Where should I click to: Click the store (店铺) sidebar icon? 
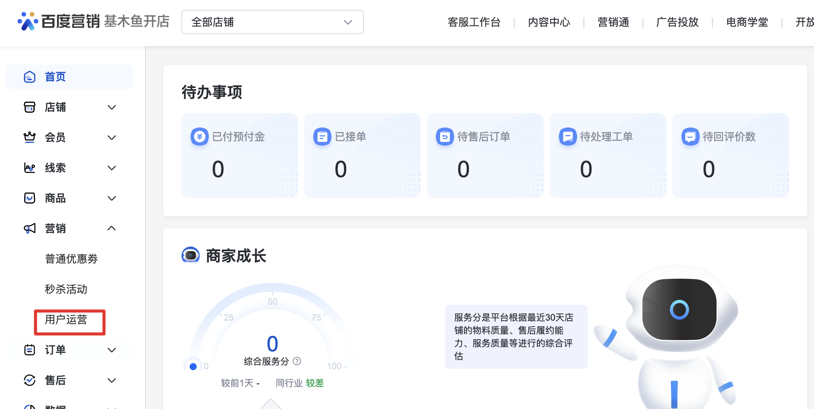[30, 107]
